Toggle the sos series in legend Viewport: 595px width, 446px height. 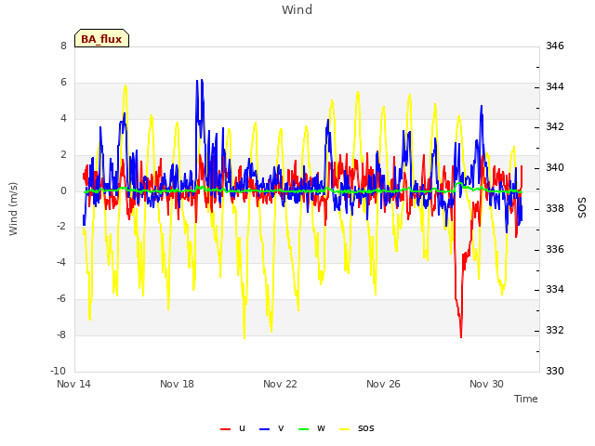[357, 428]
